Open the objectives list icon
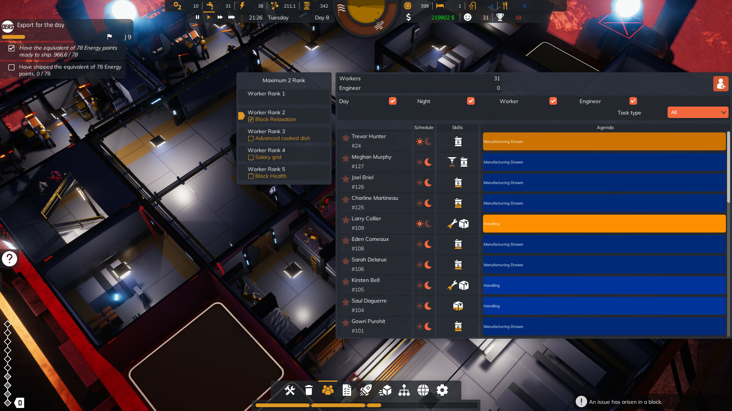The height and width of the screenshot is (411, 732). (347, 390)
